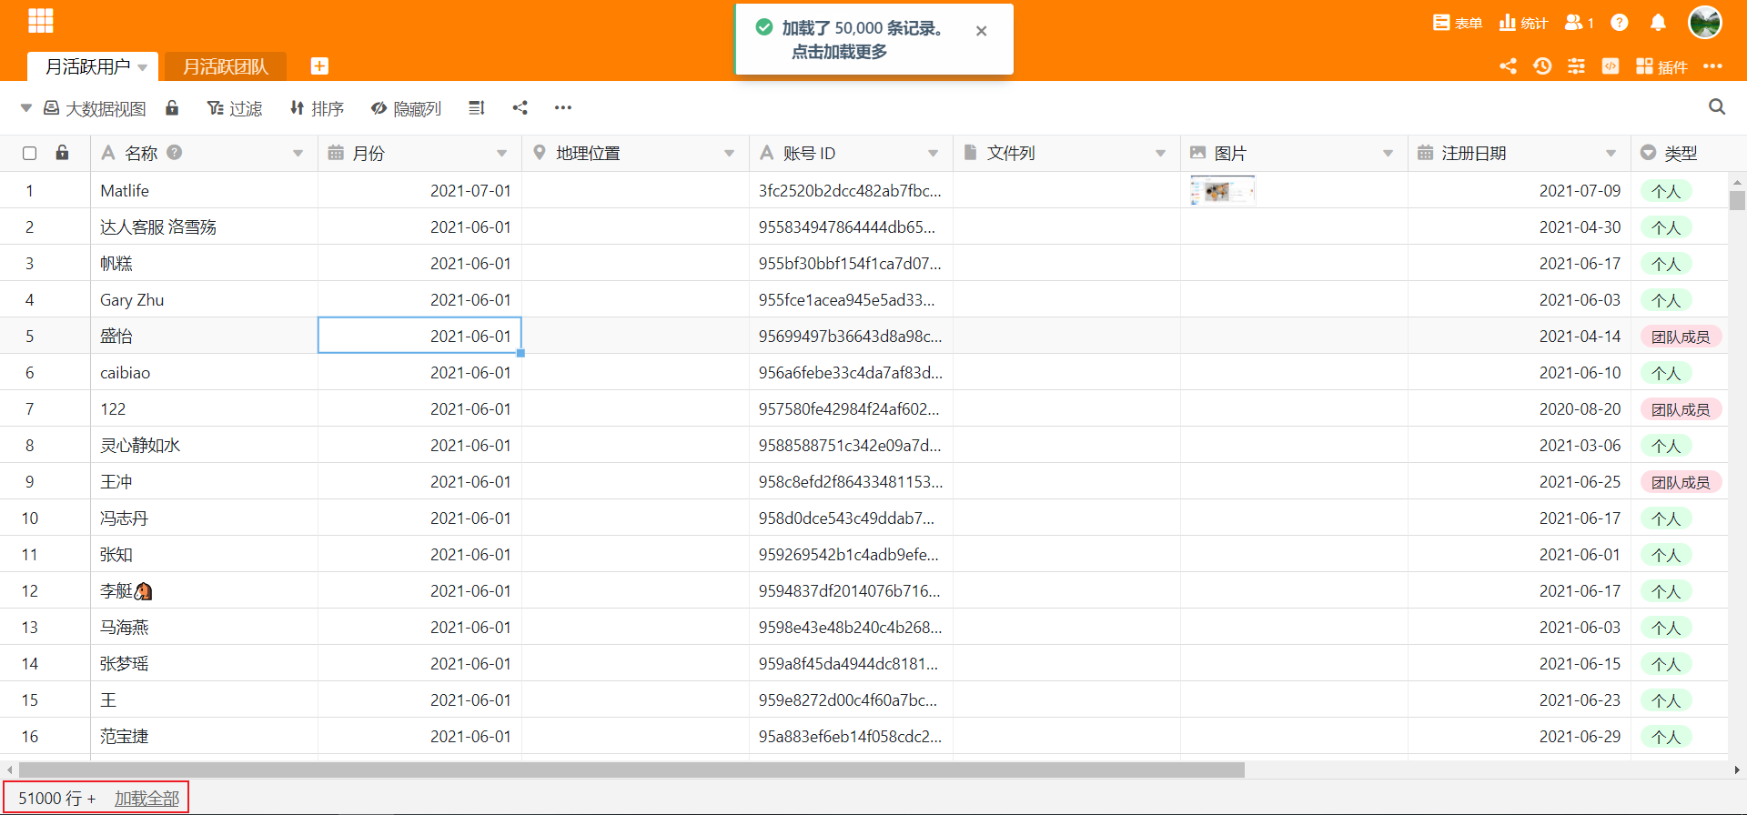The image size is (1747, 815).
Task: Open the collaborators icon showing 1
Action: 1579,23
